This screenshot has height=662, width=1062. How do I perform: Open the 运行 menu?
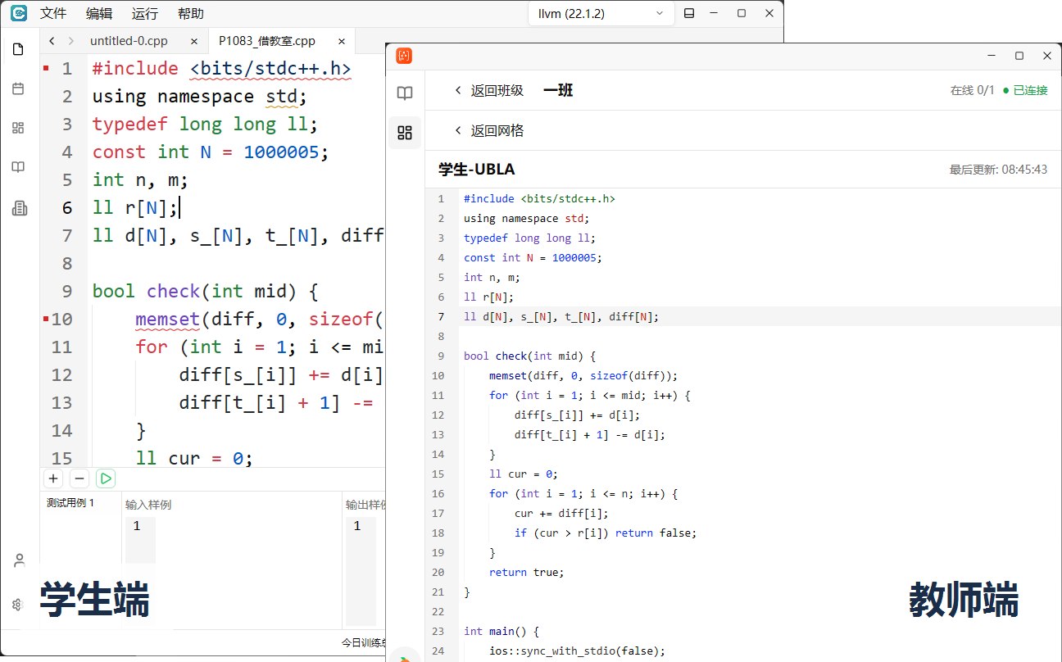pos(145,14)
